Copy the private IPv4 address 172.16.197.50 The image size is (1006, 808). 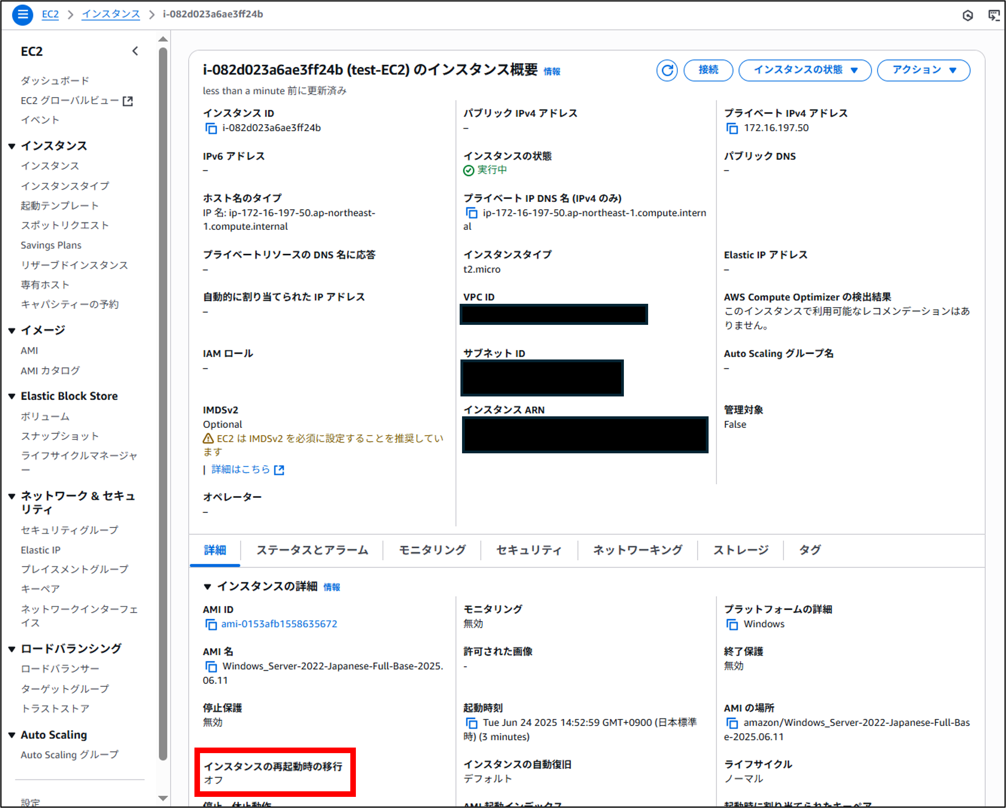pyautogui.click(x=732, y=128)
